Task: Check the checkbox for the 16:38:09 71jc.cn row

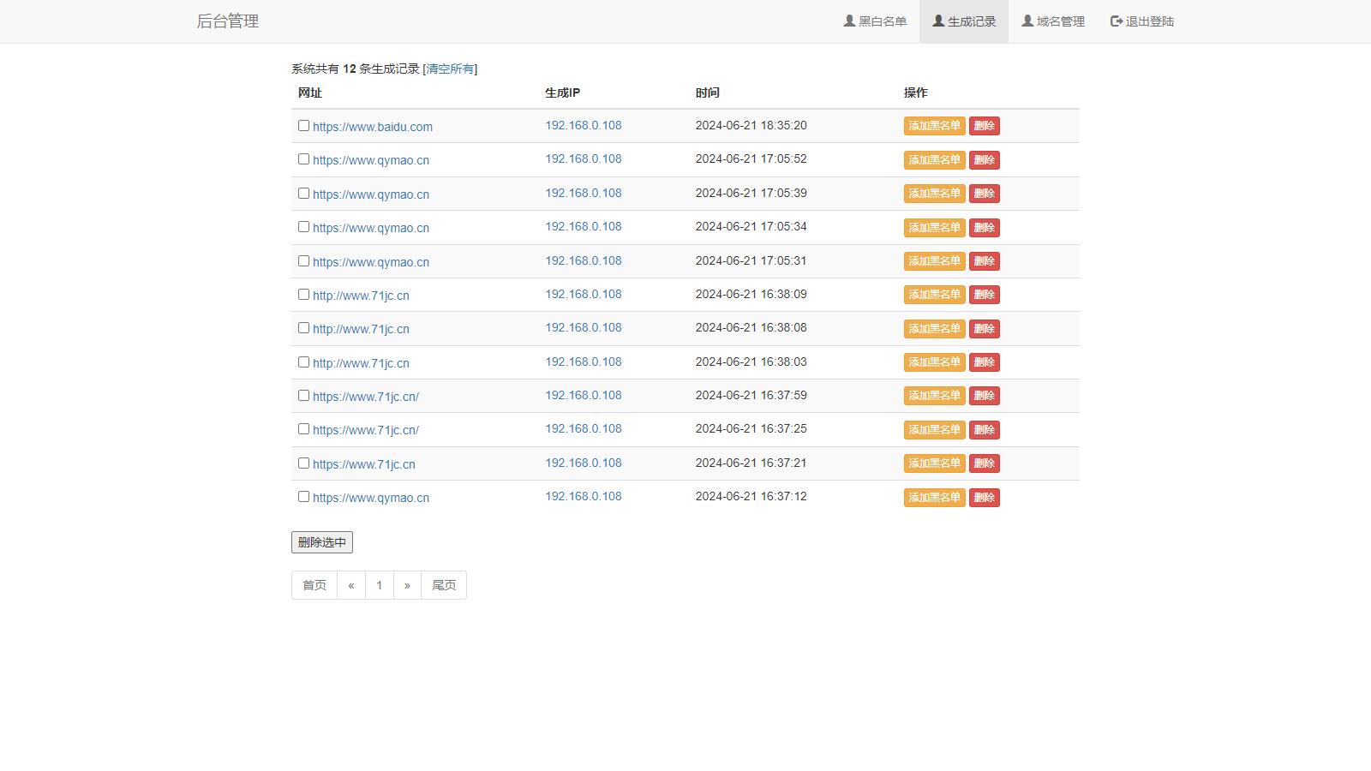Action: [303, 294]
